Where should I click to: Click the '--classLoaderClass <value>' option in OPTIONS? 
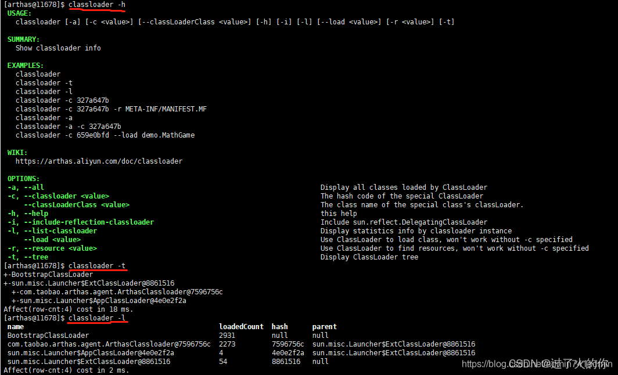coord(76,205)
